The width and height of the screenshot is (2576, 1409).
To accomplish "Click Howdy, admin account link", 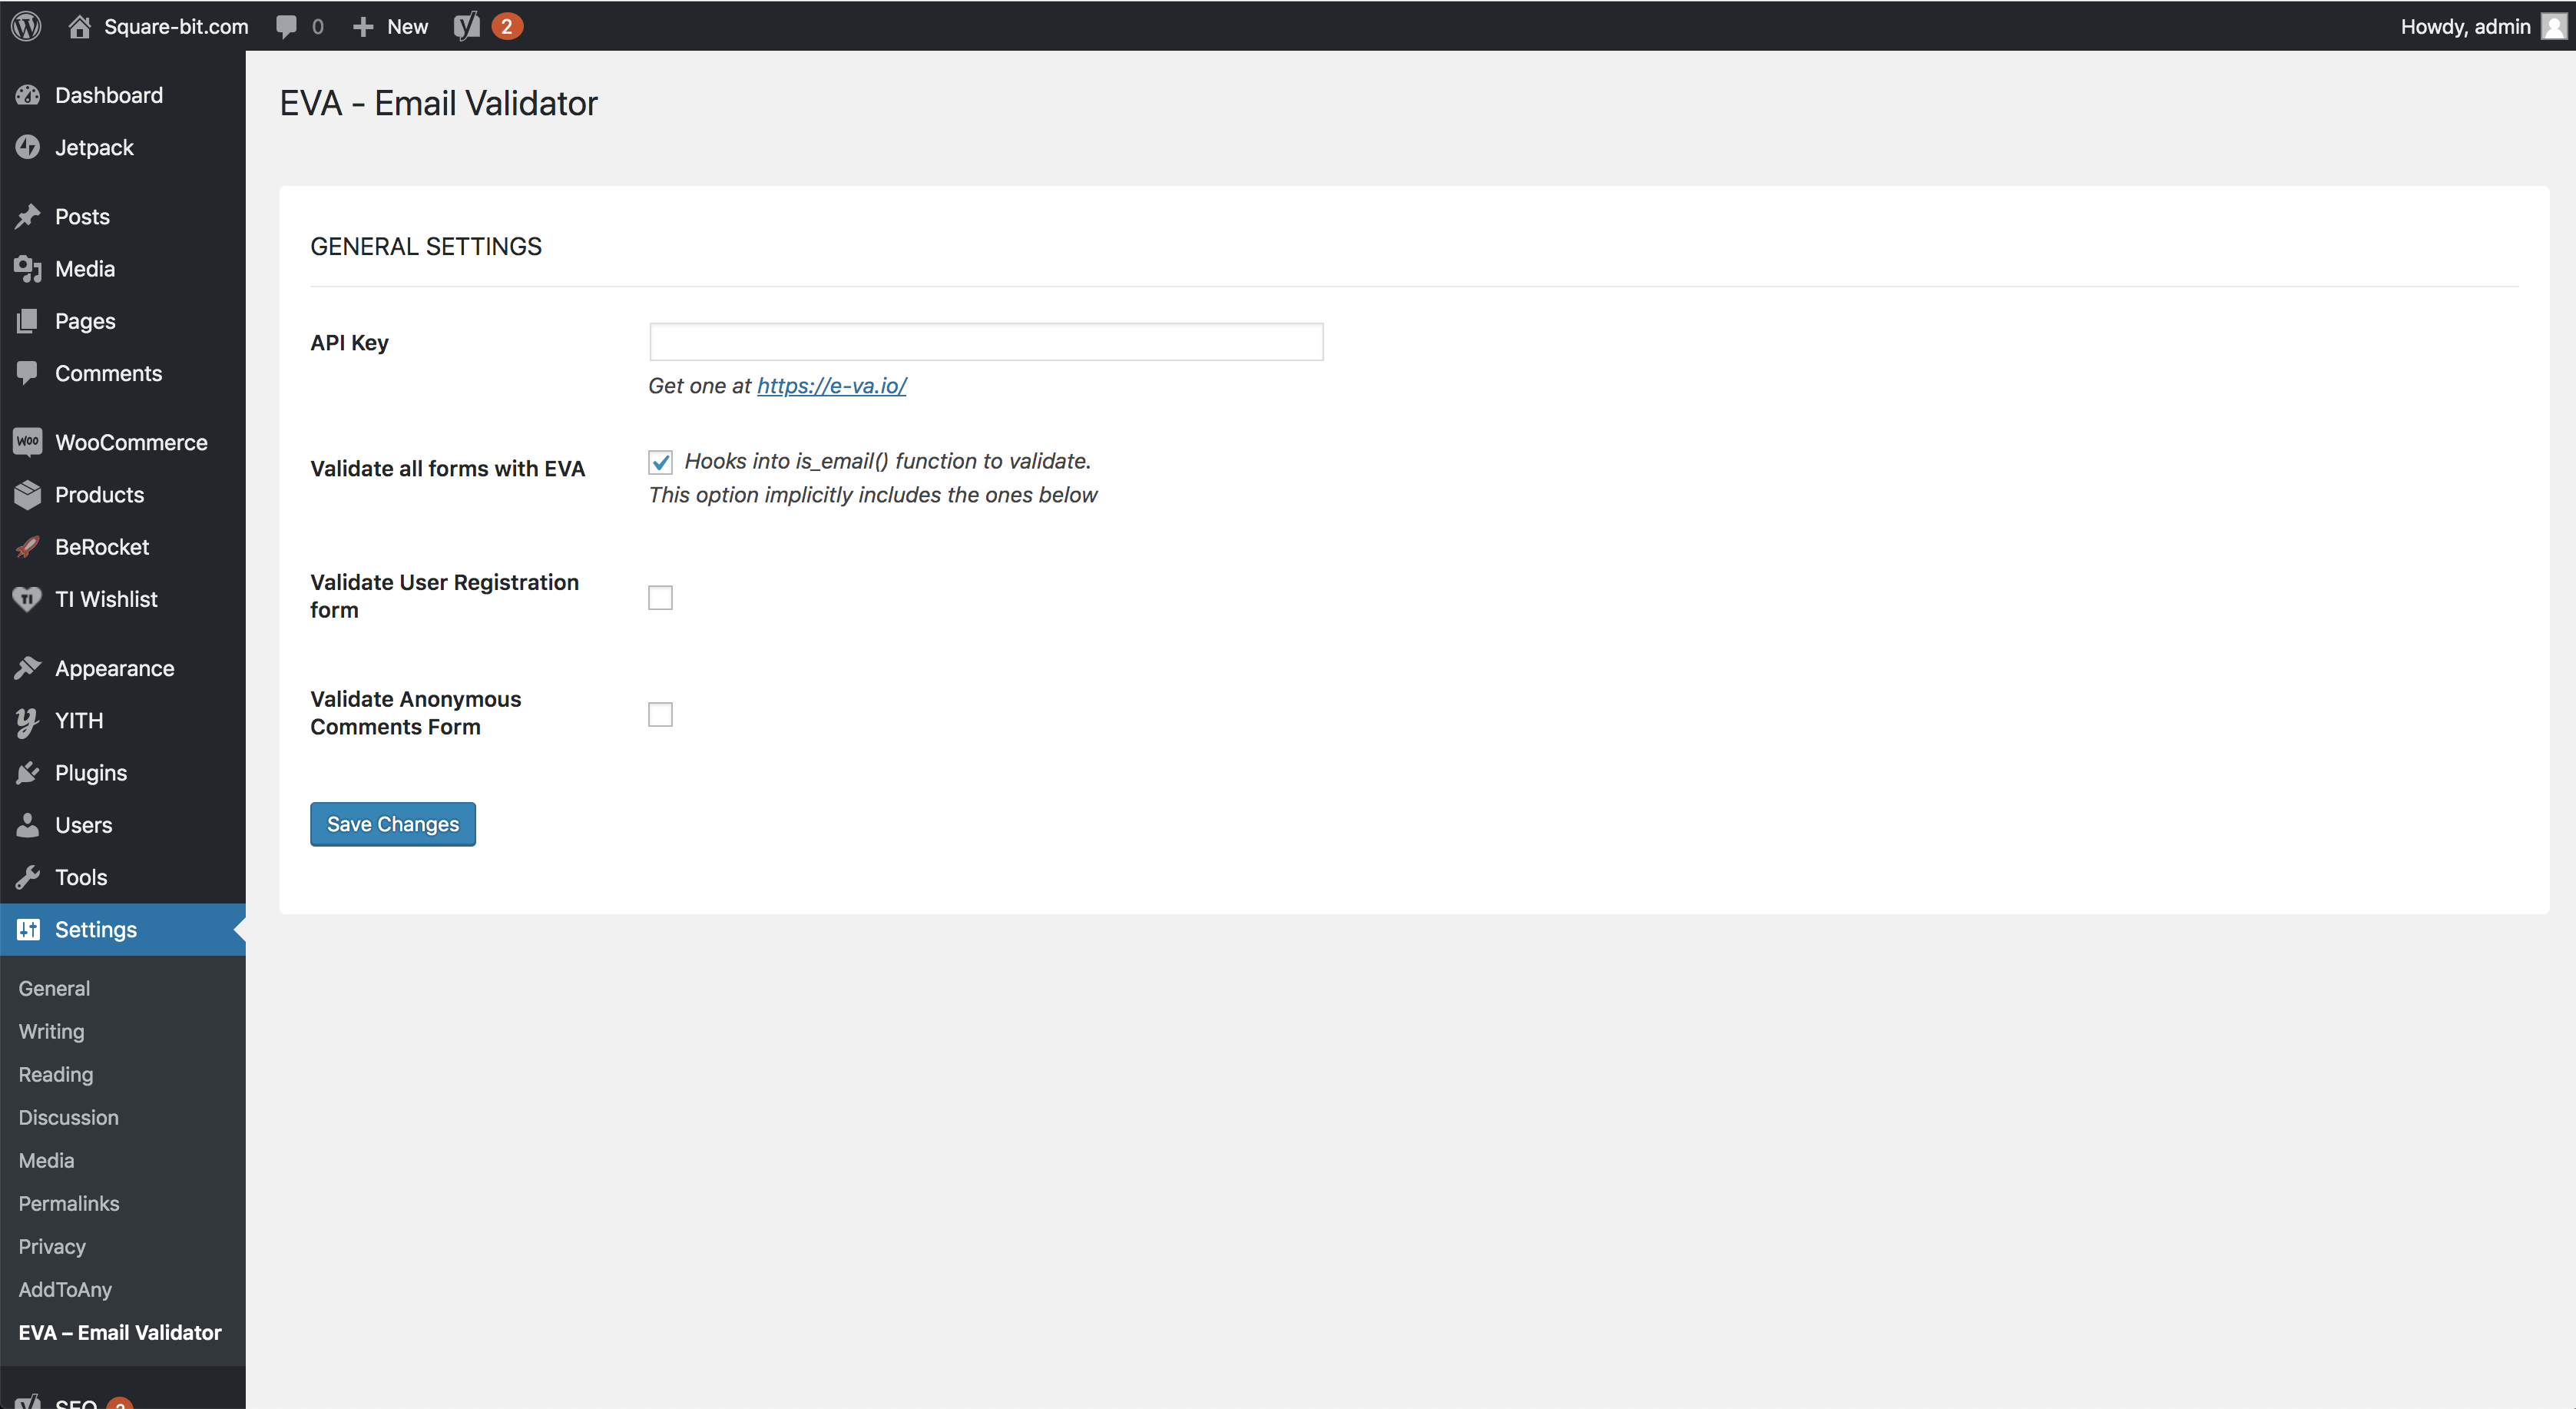I will [x=2465, y=26].
